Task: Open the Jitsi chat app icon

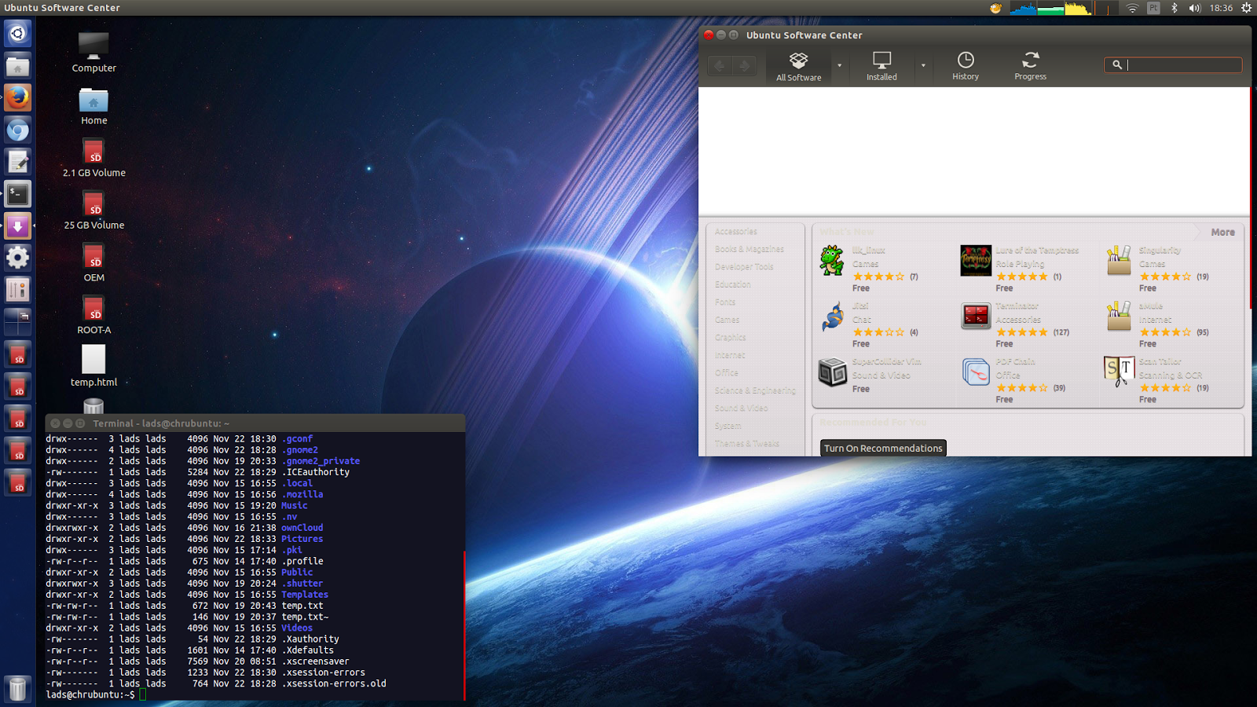Action: 832,317
